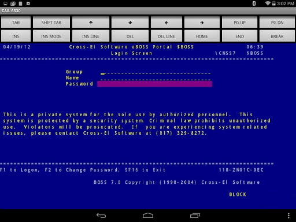Click the PG DN button

coord(277,23)
